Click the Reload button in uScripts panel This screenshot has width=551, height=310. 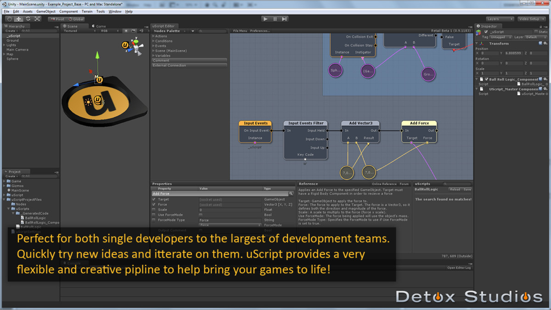point(455,189)
